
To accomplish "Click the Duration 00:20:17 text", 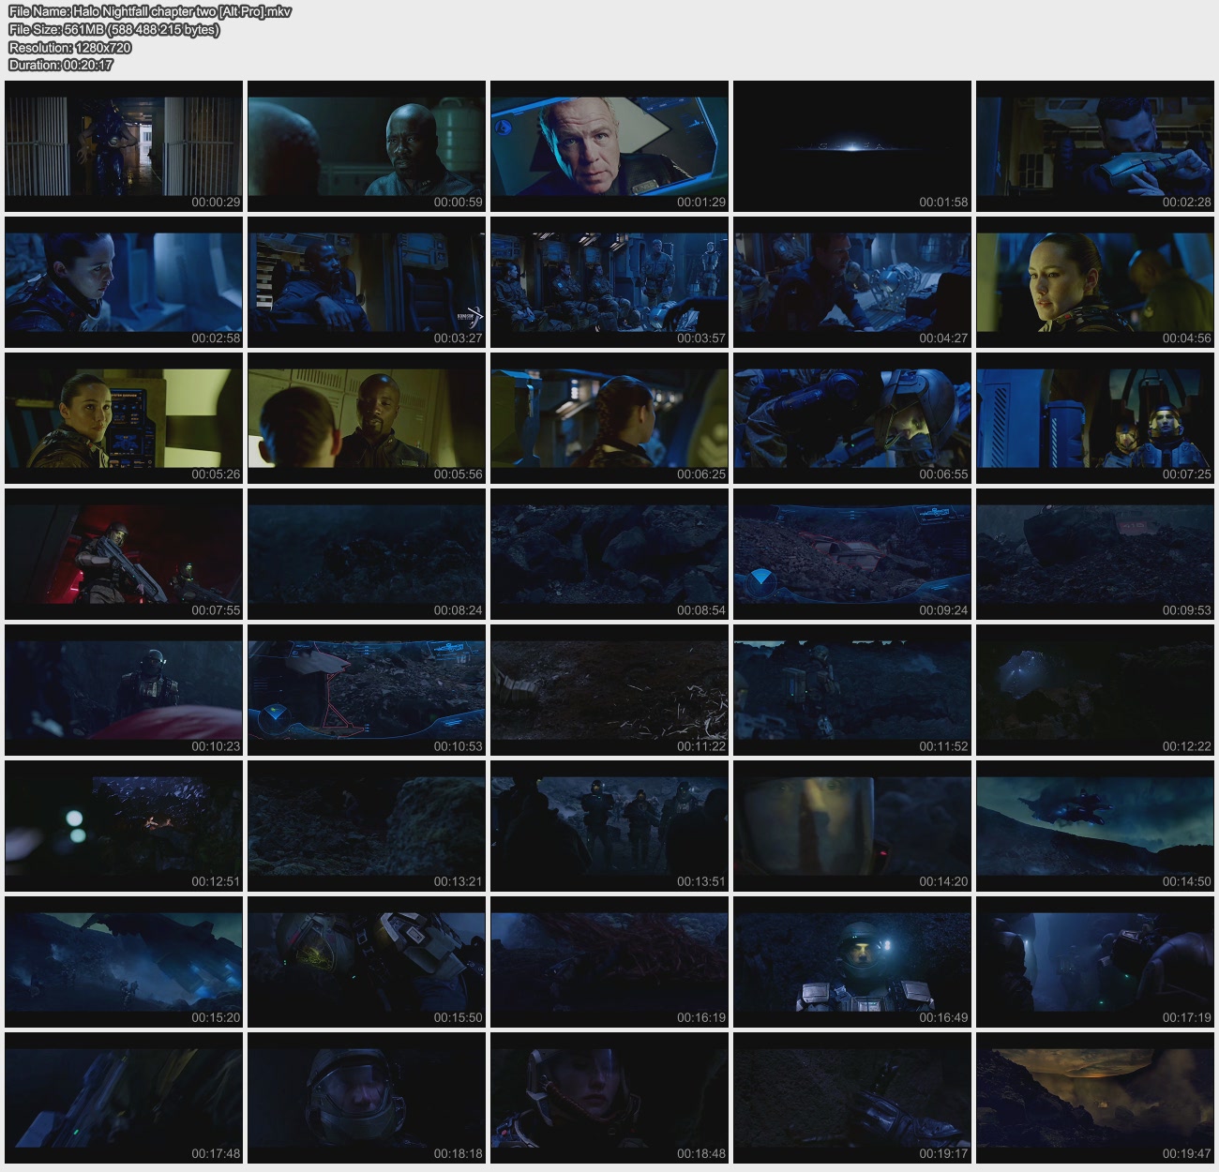I will [61, 66].
